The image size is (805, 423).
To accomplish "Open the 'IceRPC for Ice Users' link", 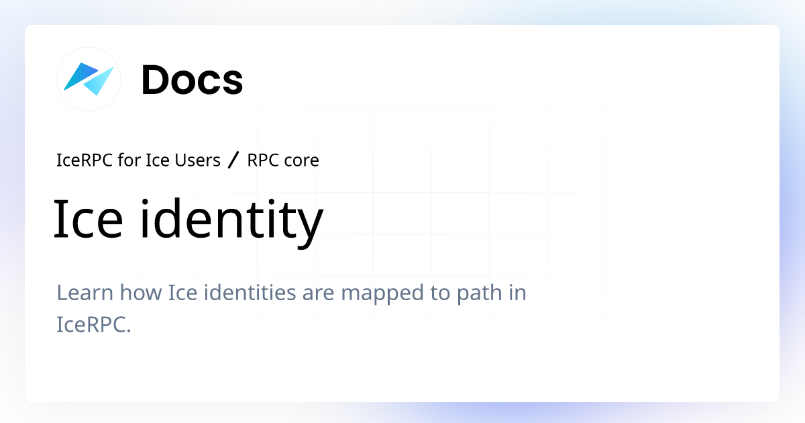I will point(138,160).
